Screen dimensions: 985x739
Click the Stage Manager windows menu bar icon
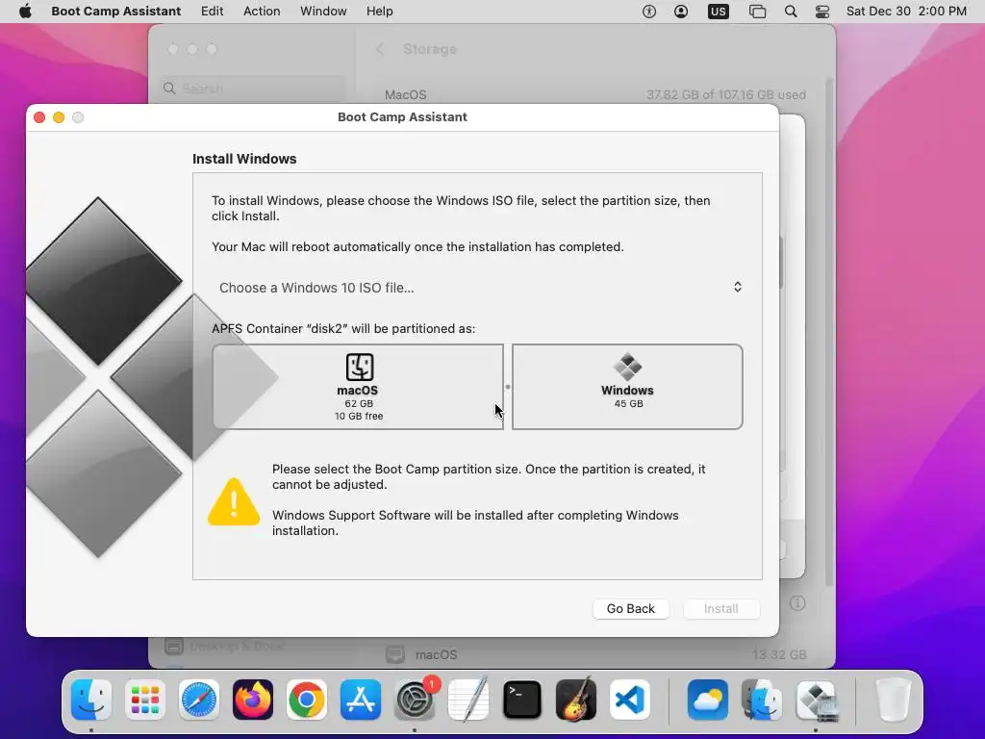click(757, 12)
